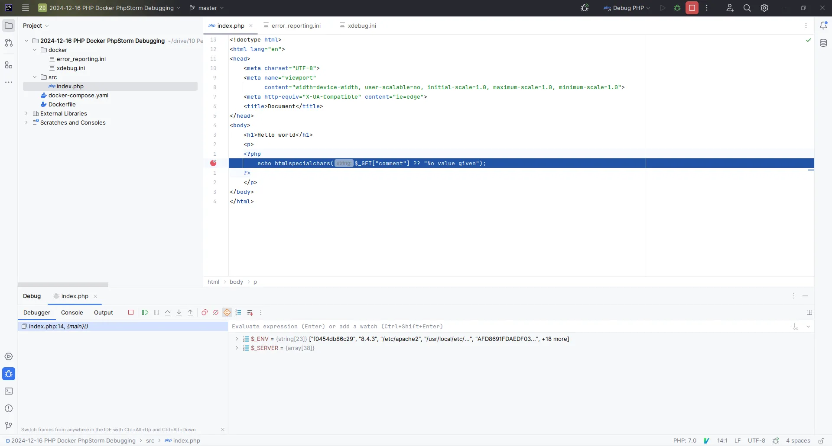
Task: Click the Evaluate expression input field
Action: tap(507, 327)
